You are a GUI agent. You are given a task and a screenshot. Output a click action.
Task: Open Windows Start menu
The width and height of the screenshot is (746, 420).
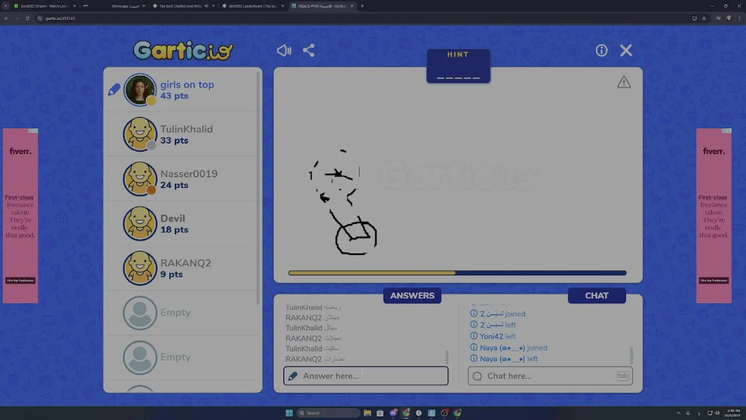[289, 413]
